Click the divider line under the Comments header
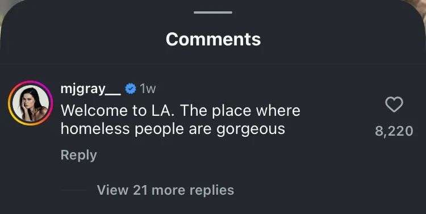 213,64
